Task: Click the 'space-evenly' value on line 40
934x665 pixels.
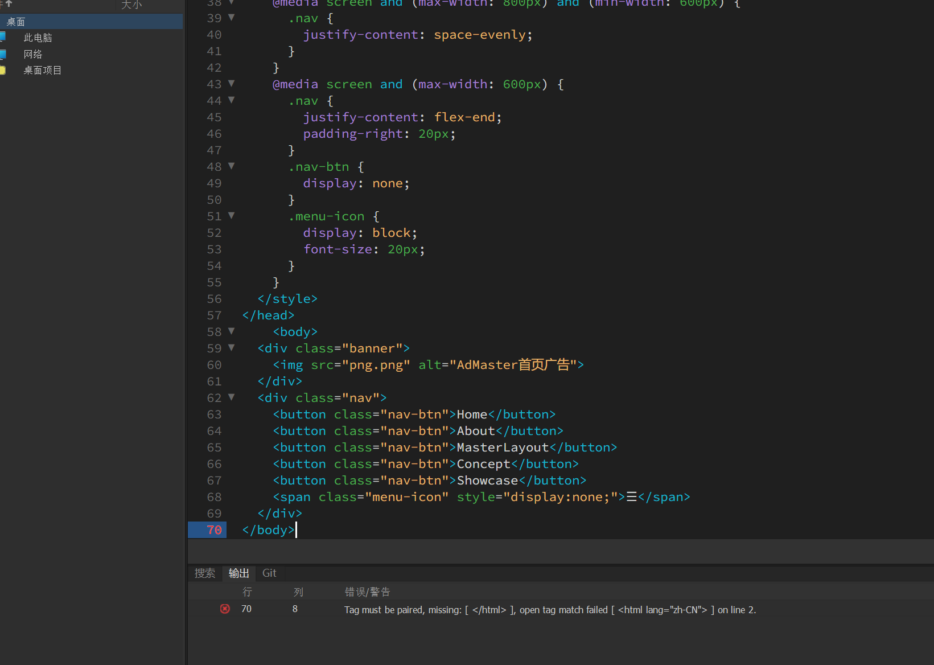Action: [x=480, y=35]
